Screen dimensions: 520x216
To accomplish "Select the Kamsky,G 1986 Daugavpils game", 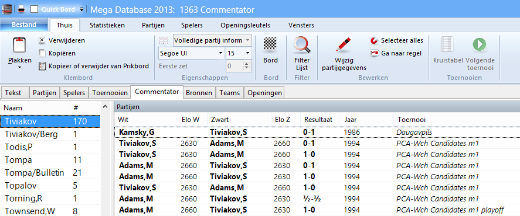I will click(x=317, y=132).
